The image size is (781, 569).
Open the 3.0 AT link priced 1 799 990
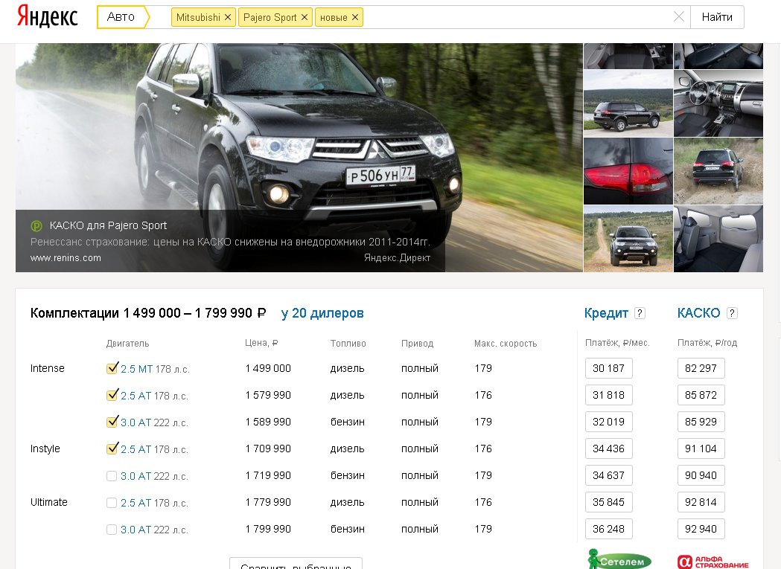point(136,530)
